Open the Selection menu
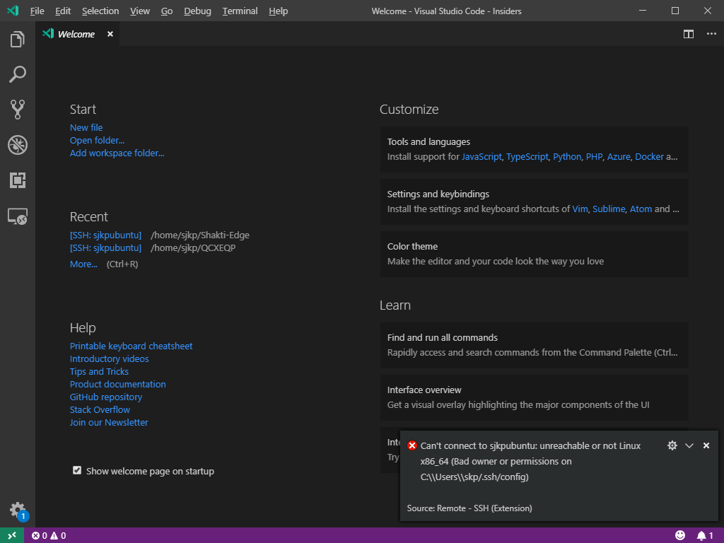 [100, 11]
